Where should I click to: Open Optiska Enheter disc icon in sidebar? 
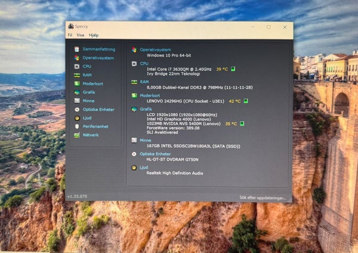pos(77,110)
